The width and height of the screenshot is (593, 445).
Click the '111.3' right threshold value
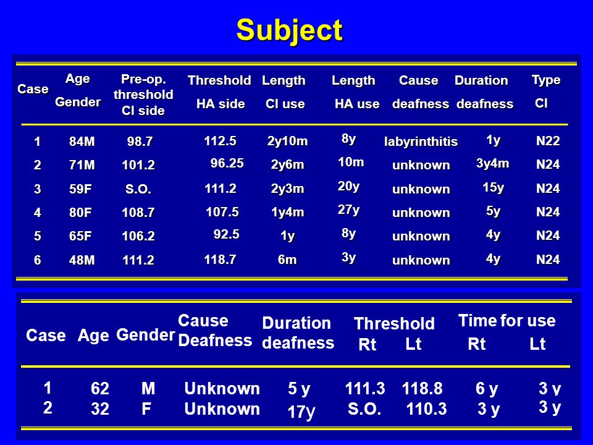click(x=365, y=389)
